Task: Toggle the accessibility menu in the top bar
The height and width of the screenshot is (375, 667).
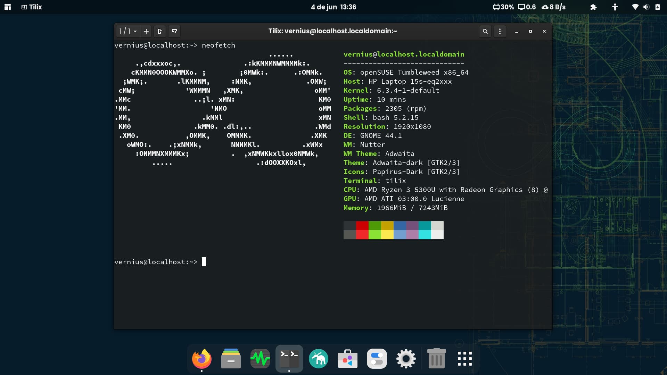Action: [615, 7]
